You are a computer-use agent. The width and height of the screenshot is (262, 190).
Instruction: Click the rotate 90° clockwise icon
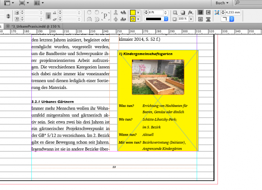click(89, 12)
